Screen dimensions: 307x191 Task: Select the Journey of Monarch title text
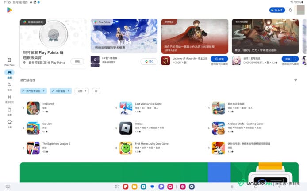coord(190,58)
